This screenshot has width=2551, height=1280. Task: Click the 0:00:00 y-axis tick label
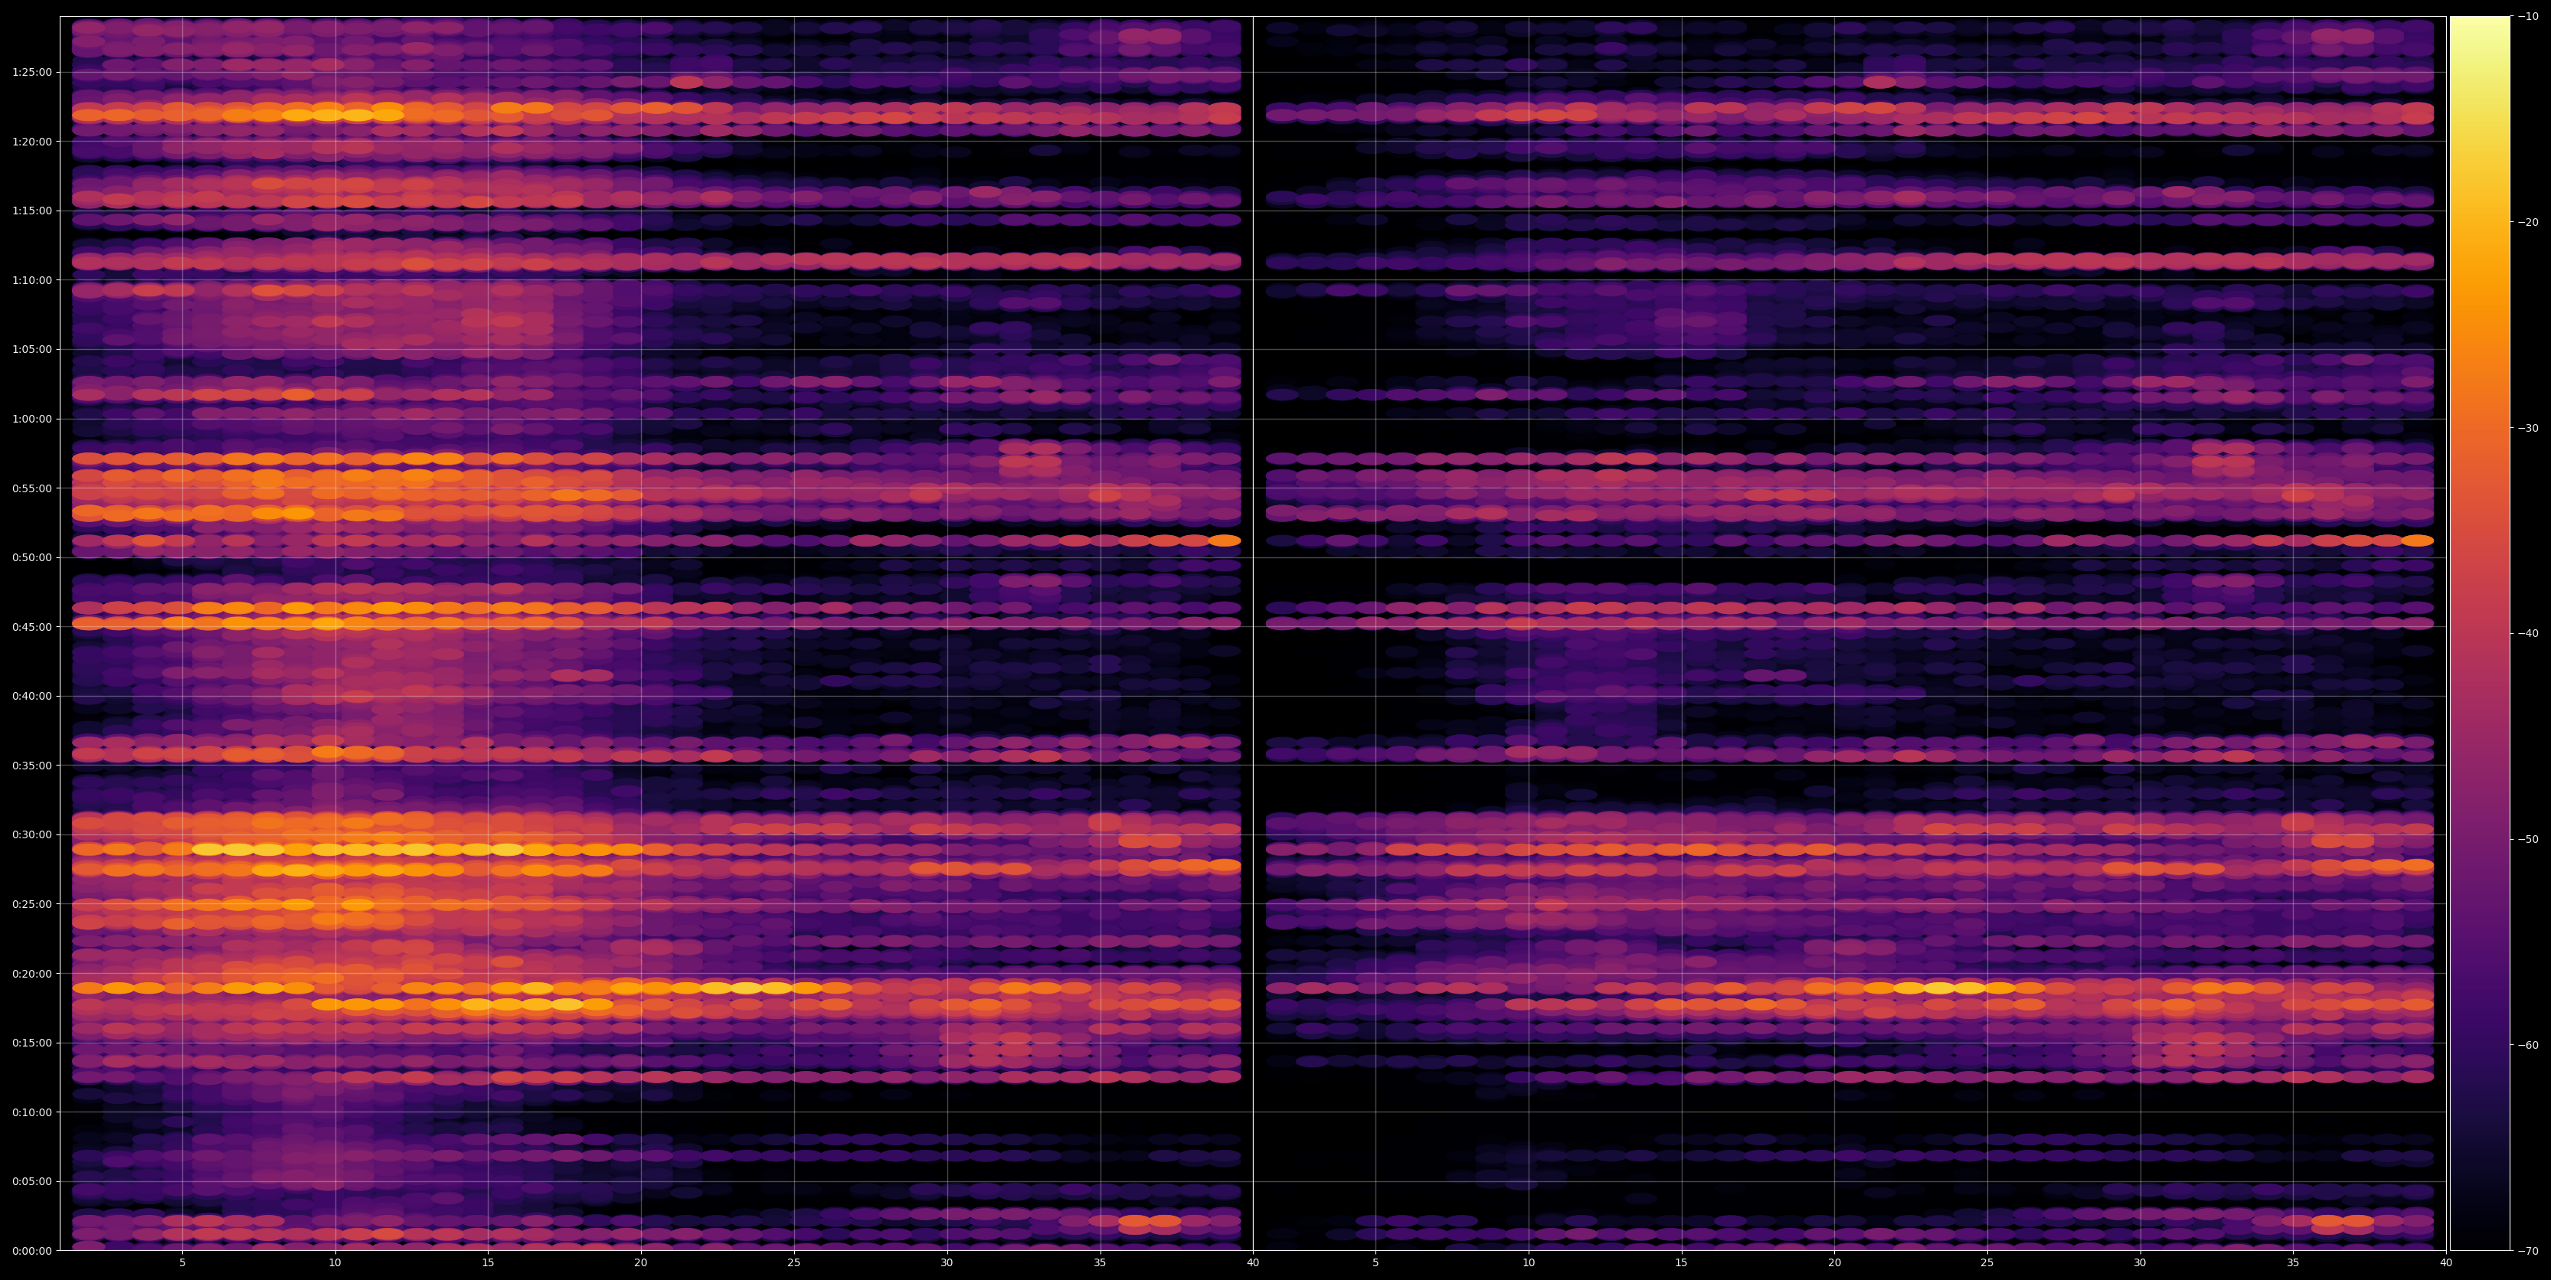point(33,1250)
